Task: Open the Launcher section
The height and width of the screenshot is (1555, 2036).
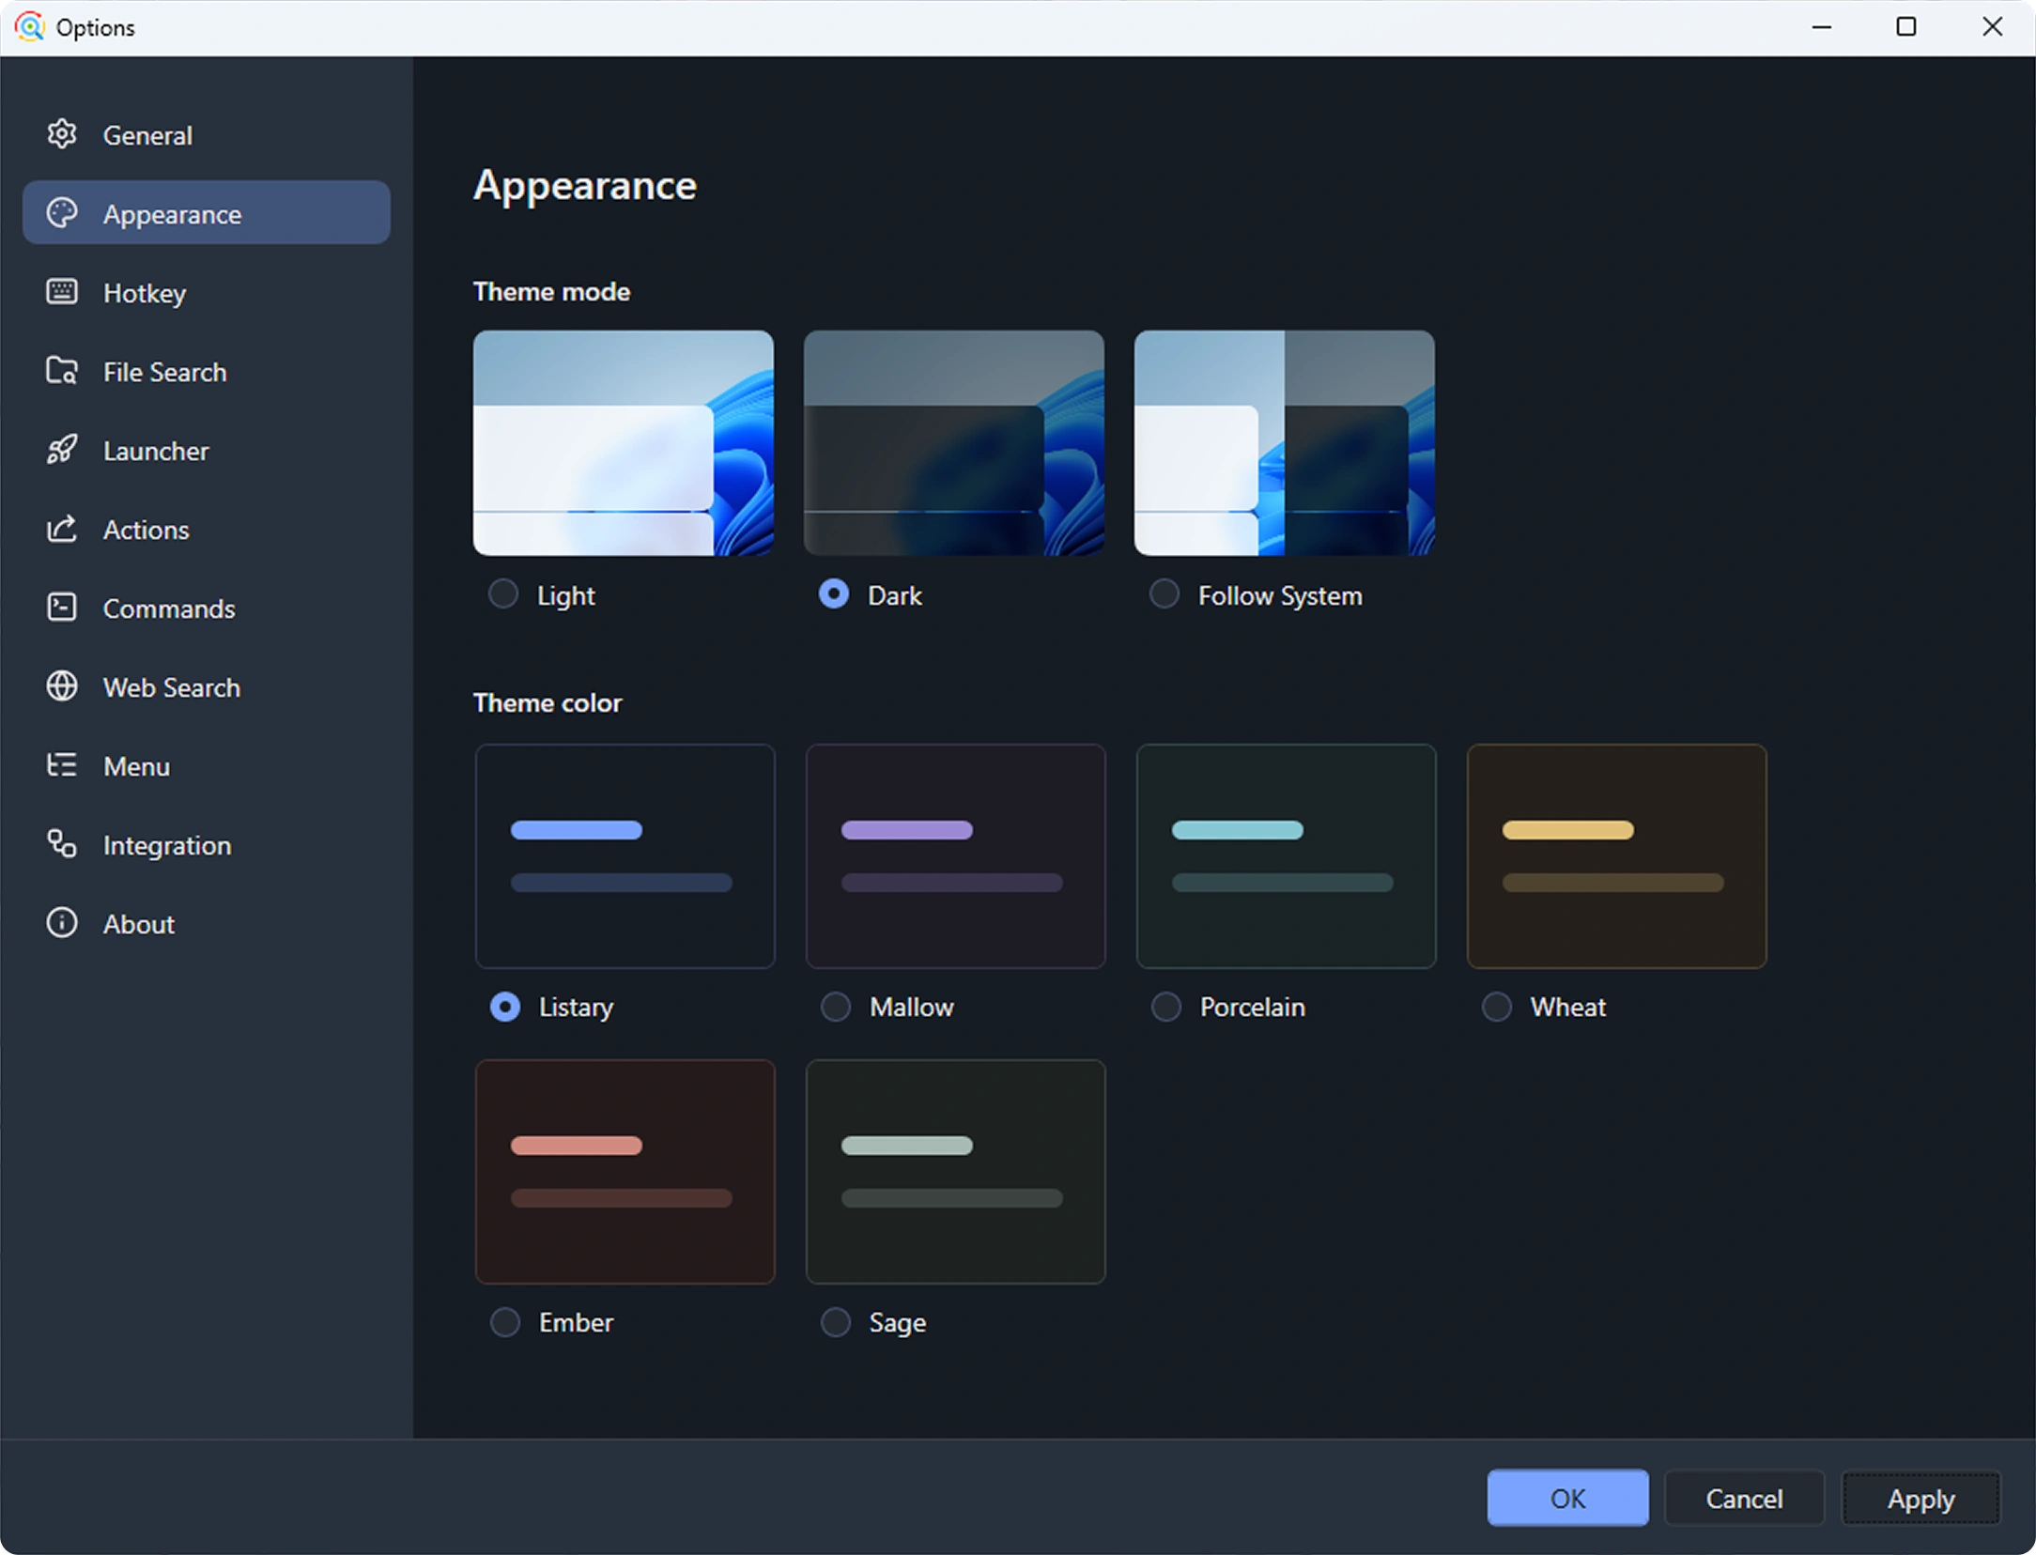Action: tap(156, 451)
